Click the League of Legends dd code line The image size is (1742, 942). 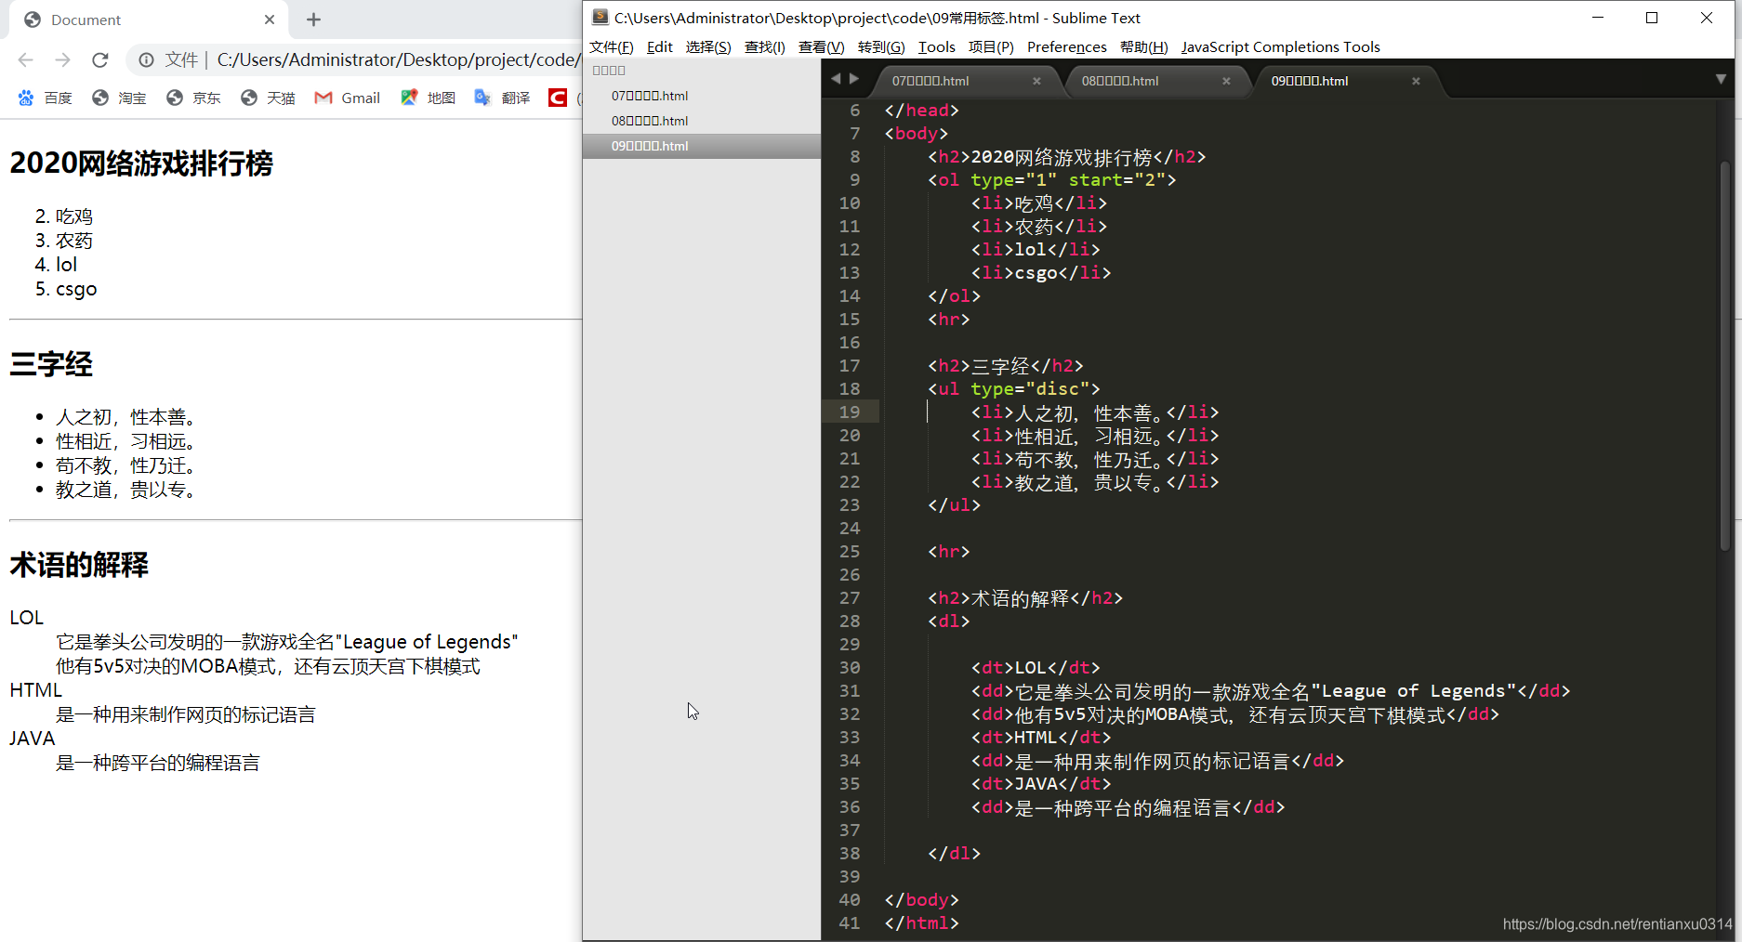click(x=1270, y=691)
